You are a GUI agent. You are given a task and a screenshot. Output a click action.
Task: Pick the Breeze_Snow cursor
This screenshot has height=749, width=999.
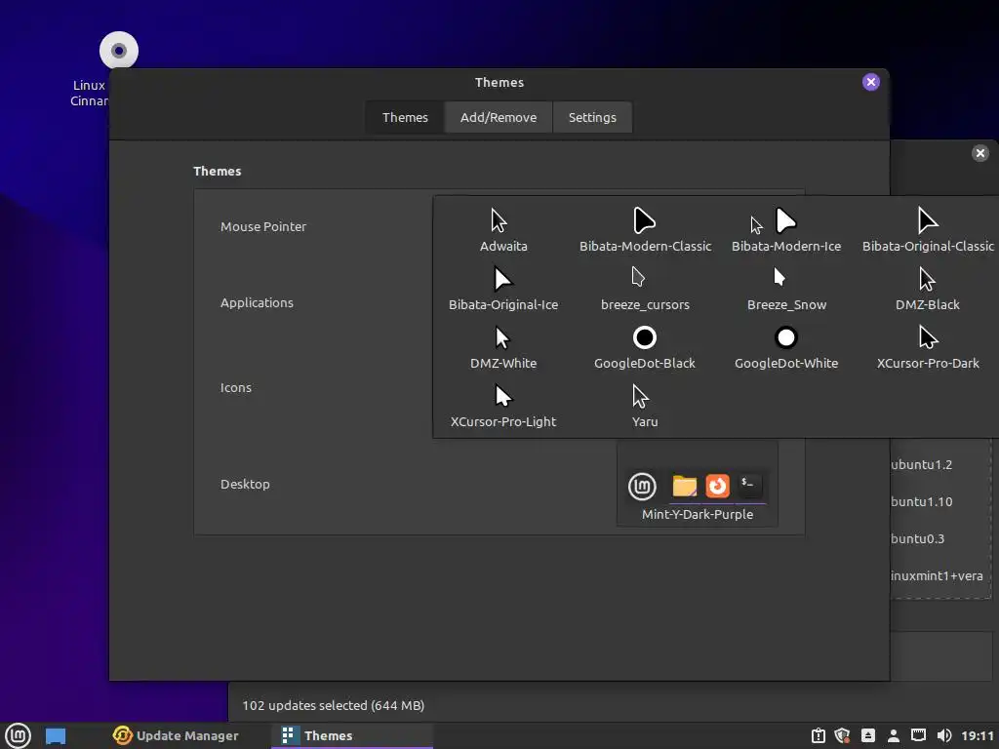pyautogui.click(x=786, y=289)
